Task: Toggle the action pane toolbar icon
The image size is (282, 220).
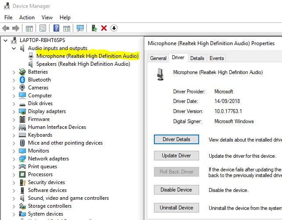Action: pyautogui.click(x=67, y=28)
